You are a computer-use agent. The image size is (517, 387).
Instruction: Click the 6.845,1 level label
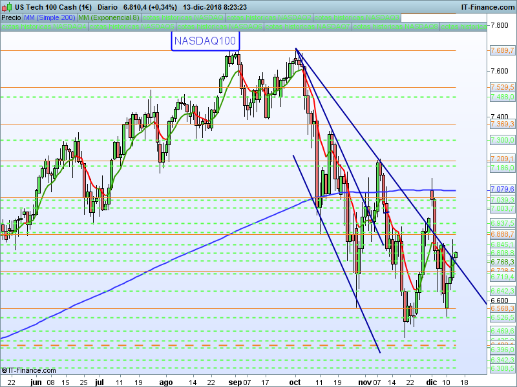502,244
